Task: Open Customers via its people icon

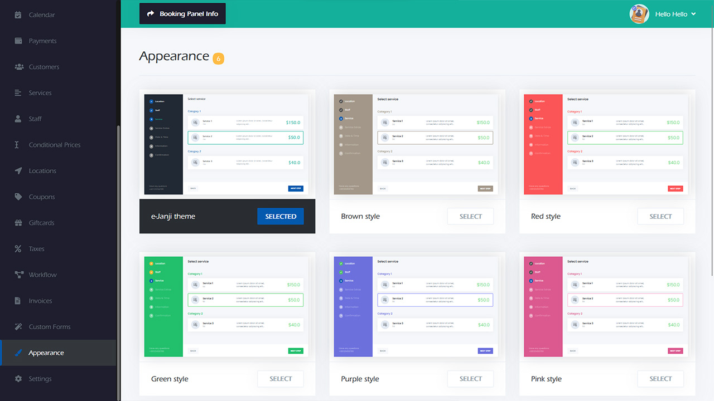Action: pyautogui.click(x=18, y=67)
